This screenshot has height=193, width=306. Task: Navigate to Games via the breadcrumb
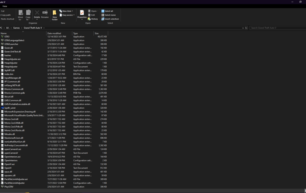17,27
